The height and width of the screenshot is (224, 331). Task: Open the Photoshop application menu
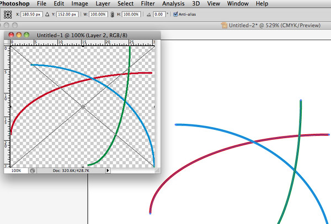coord(14,4)
